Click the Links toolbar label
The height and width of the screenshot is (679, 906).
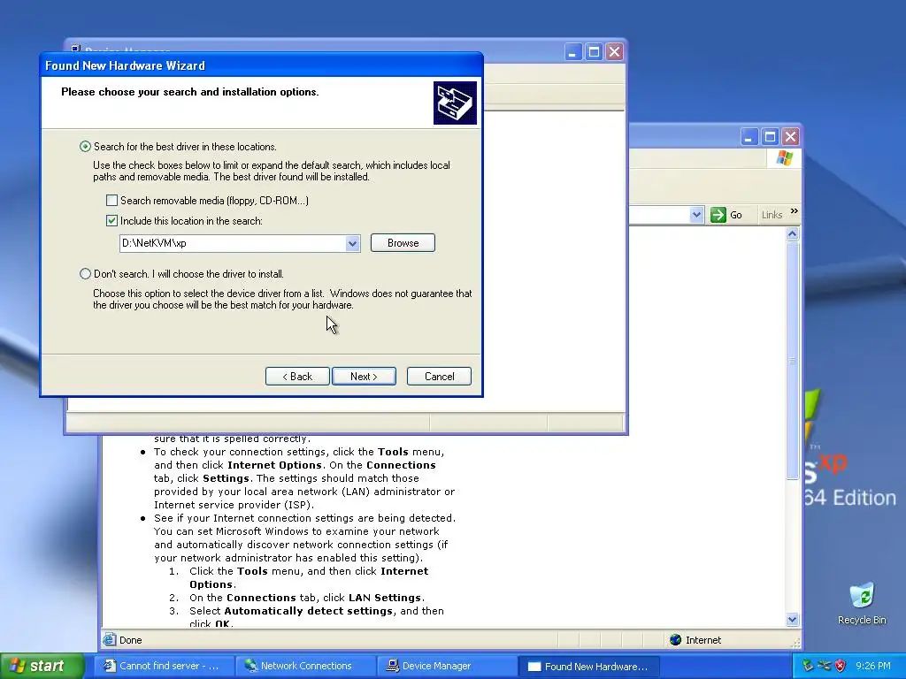772,215
